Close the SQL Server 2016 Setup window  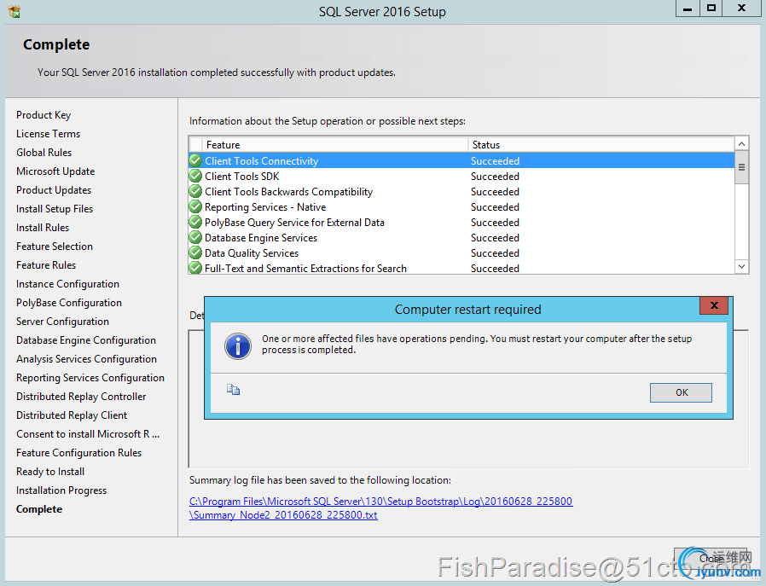741,9
